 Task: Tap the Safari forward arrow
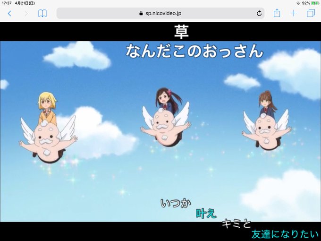point(26,14)
